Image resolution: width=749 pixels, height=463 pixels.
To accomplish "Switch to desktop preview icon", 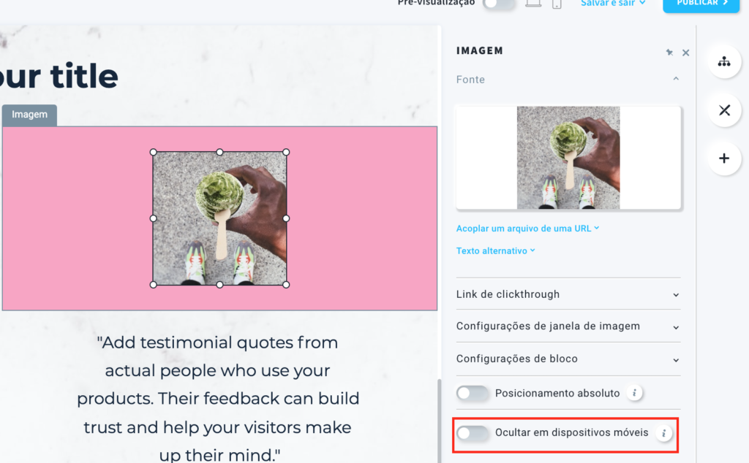I will tap(533, 4).
